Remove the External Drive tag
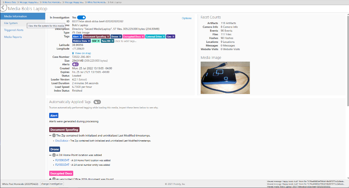Viewport: 349px width, 188px height. (164, 37)
